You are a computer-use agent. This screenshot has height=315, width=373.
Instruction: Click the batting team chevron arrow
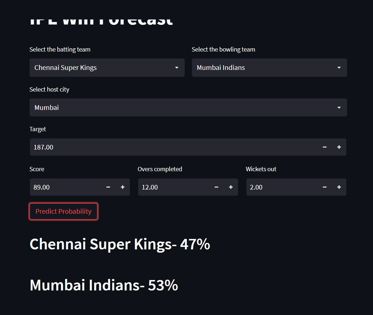[x=176, y=67]
